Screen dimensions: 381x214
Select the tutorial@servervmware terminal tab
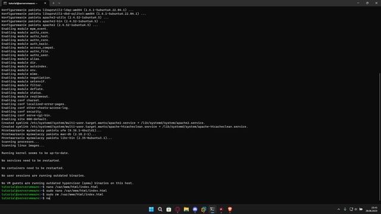[x=24, y=3]
